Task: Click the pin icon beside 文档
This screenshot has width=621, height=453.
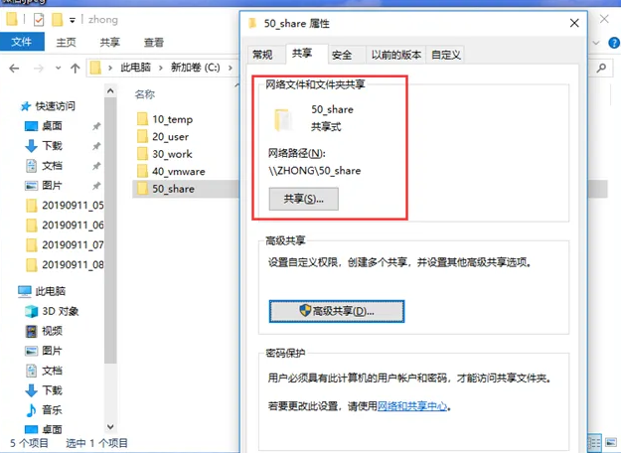Action: (x=96, y=166)
